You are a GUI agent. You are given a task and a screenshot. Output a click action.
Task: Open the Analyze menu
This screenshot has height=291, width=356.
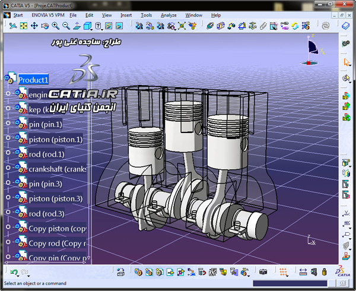click(x=169, y=15)
